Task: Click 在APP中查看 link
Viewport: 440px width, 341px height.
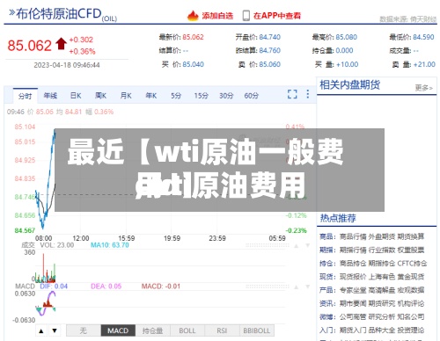Action: click(x=277, y=16)
